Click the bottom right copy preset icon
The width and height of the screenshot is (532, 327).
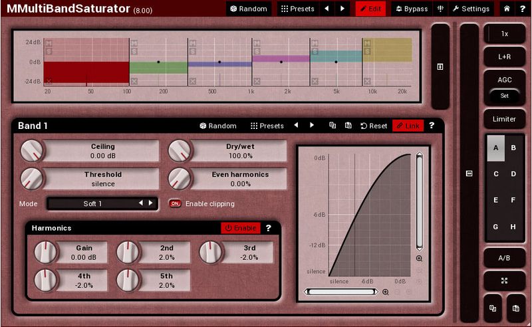tap(493, 308)
